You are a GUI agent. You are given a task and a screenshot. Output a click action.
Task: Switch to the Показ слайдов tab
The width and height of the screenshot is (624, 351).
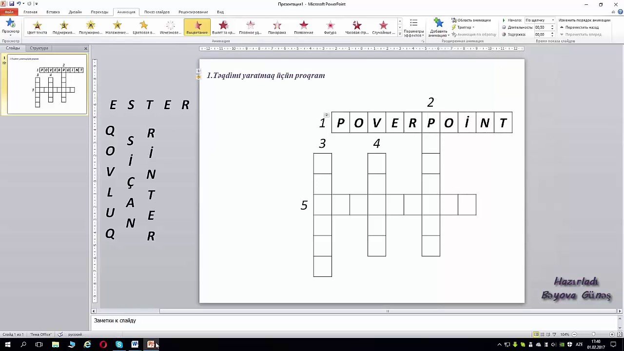157,12
